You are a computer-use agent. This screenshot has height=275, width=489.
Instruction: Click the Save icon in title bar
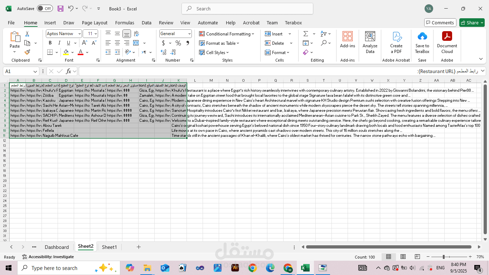click(60, 9)
